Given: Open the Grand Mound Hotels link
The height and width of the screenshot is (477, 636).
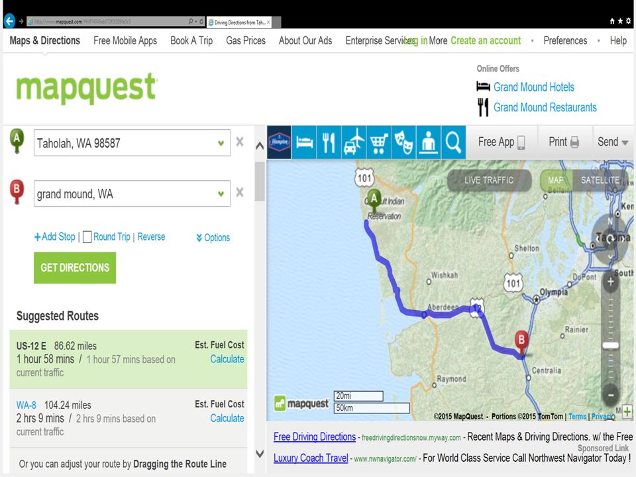Looking at the screenshot, I should 534,87.
